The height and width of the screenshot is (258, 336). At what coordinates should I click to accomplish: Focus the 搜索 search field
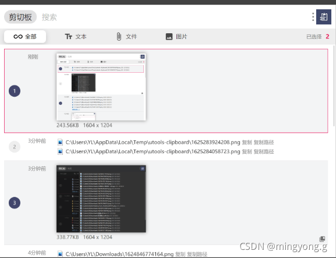pos(49,17)
